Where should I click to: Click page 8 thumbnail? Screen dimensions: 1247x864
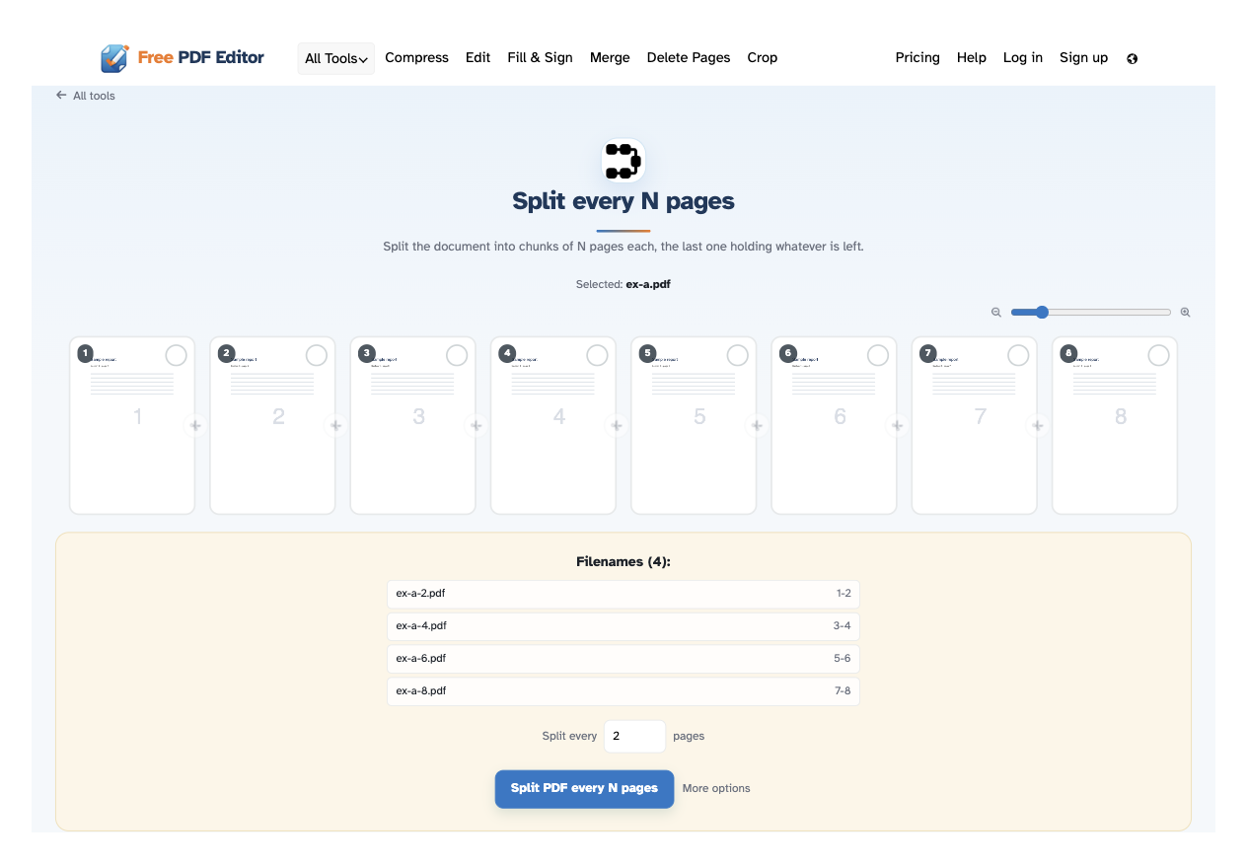click(1115, 426)
